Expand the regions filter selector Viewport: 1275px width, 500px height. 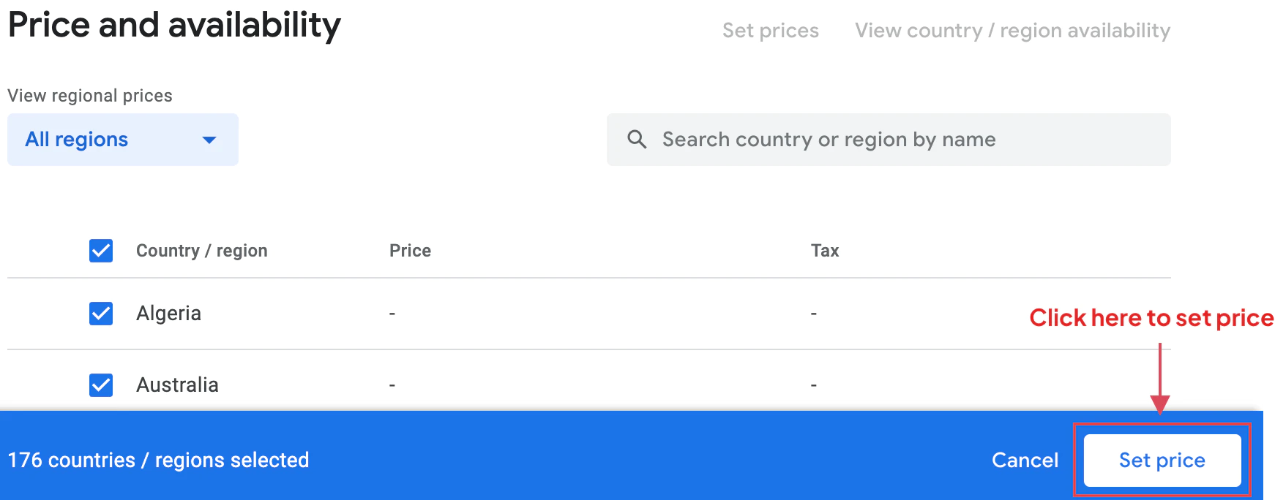pos(122,140)
